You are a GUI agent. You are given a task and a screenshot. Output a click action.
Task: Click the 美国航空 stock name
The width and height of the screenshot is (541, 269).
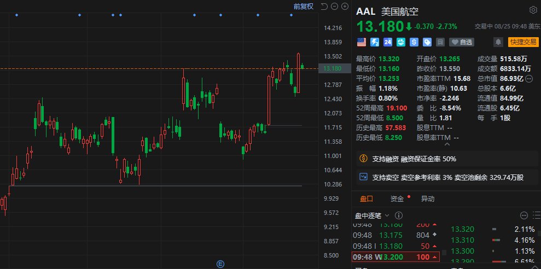click(399, 11)
